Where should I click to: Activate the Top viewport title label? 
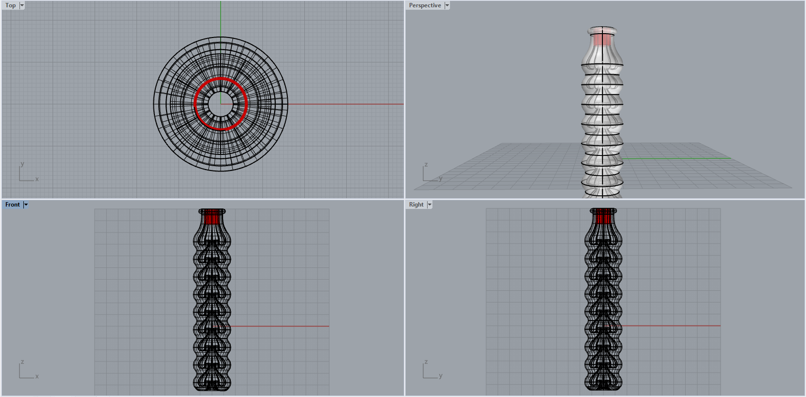coord(11,5)
